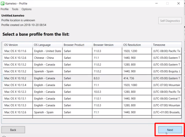Click the 1920, 1080 resolution cell
The height and width of the screenshot is (137, 185).
(x=137, y=85)
